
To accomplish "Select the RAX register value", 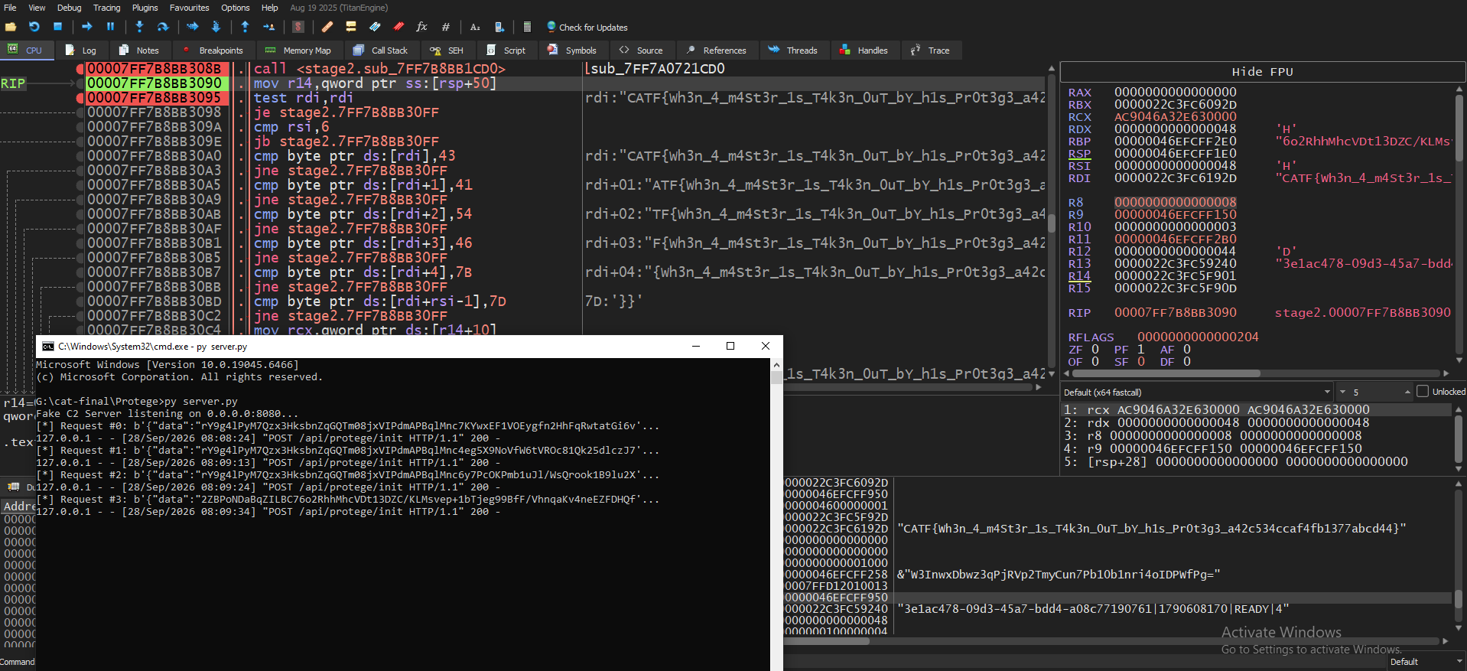I will [x=1175, y=93].
